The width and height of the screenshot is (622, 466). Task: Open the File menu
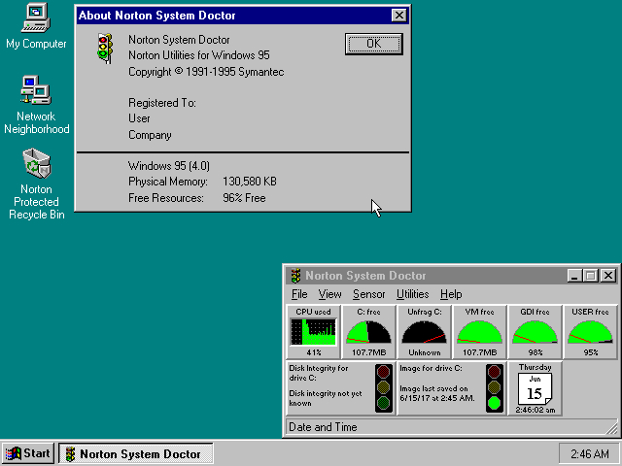tap(299, 294)
